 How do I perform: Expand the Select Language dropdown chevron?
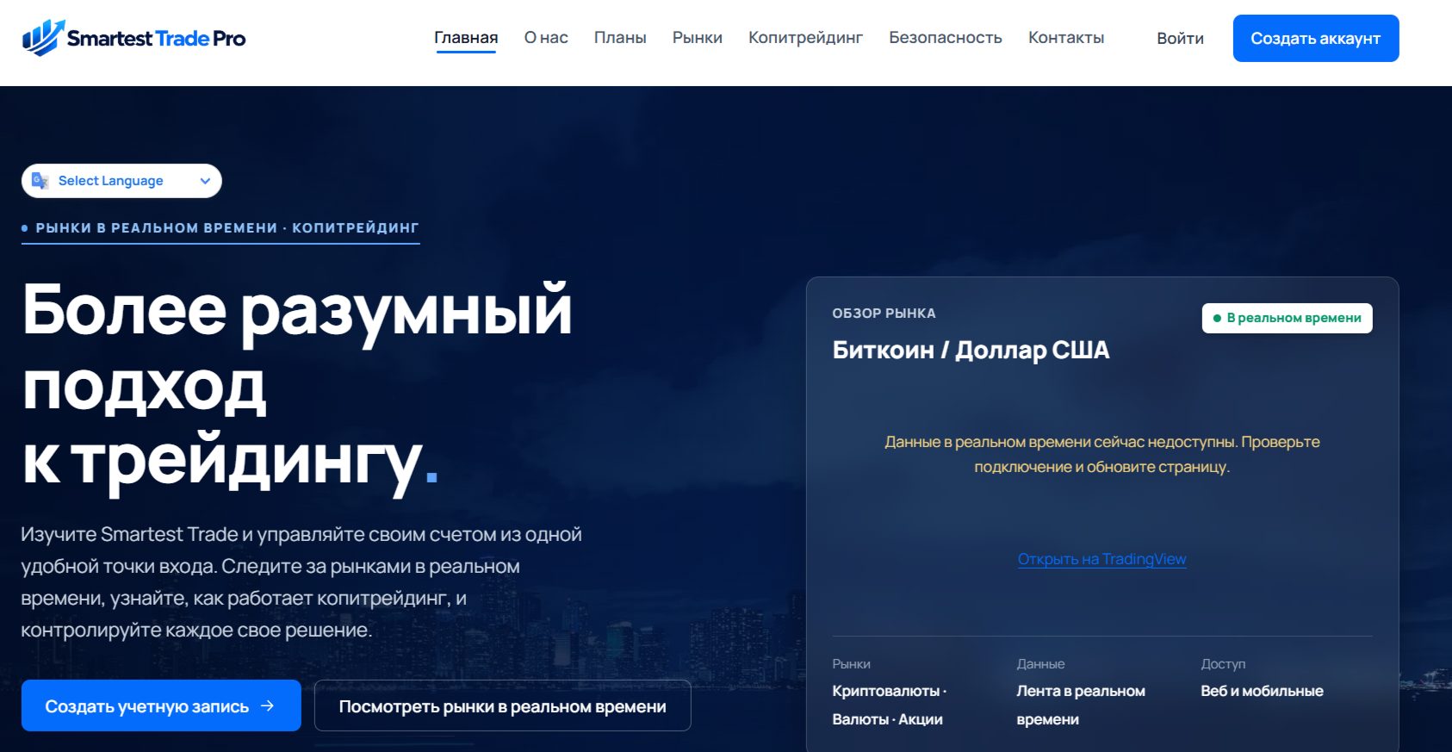tap(205, 181)
